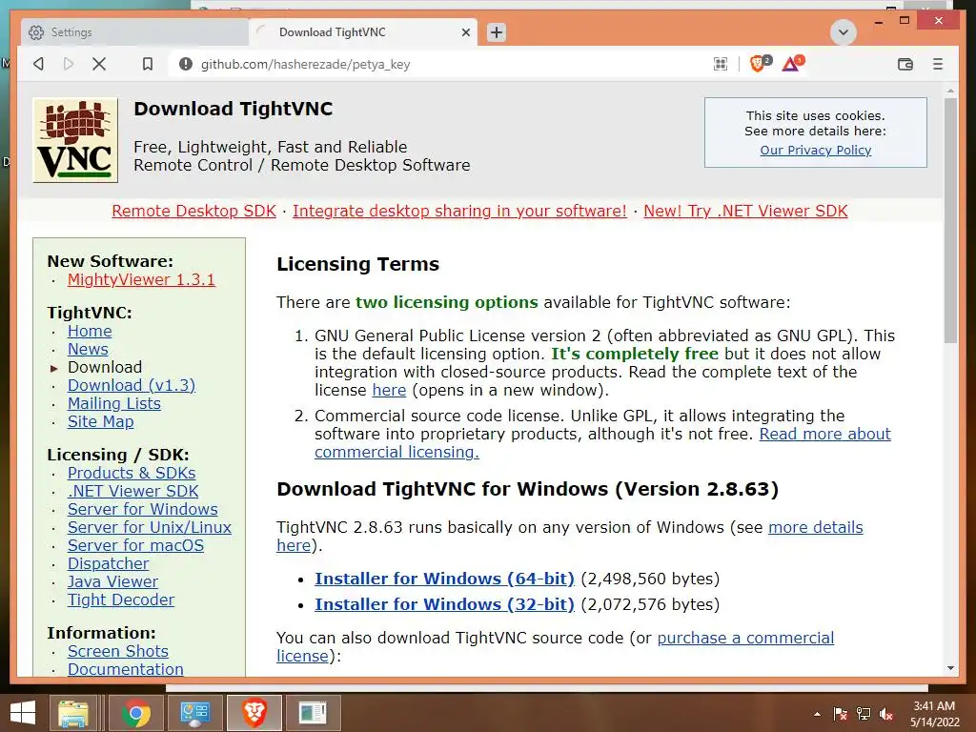Open the Remote Desktop SDK link
This screenshot has width=976, height=732.
coord(193,211)
